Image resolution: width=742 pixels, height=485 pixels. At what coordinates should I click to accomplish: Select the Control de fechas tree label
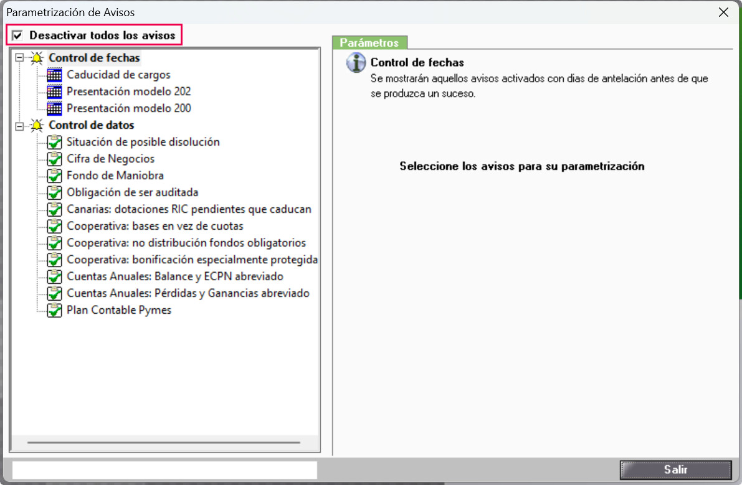click(x=94, y=58)
